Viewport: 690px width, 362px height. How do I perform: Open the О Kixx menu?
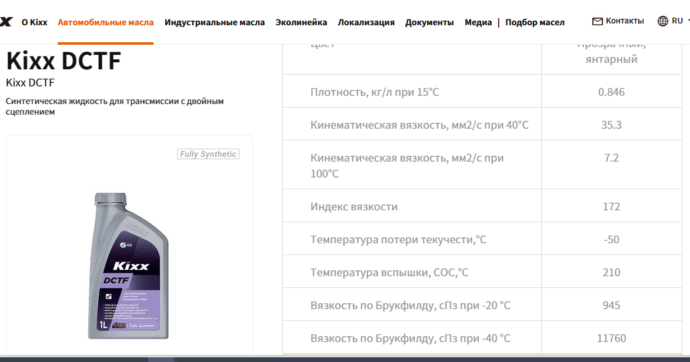pyautogui.click(x=34, y=22)
